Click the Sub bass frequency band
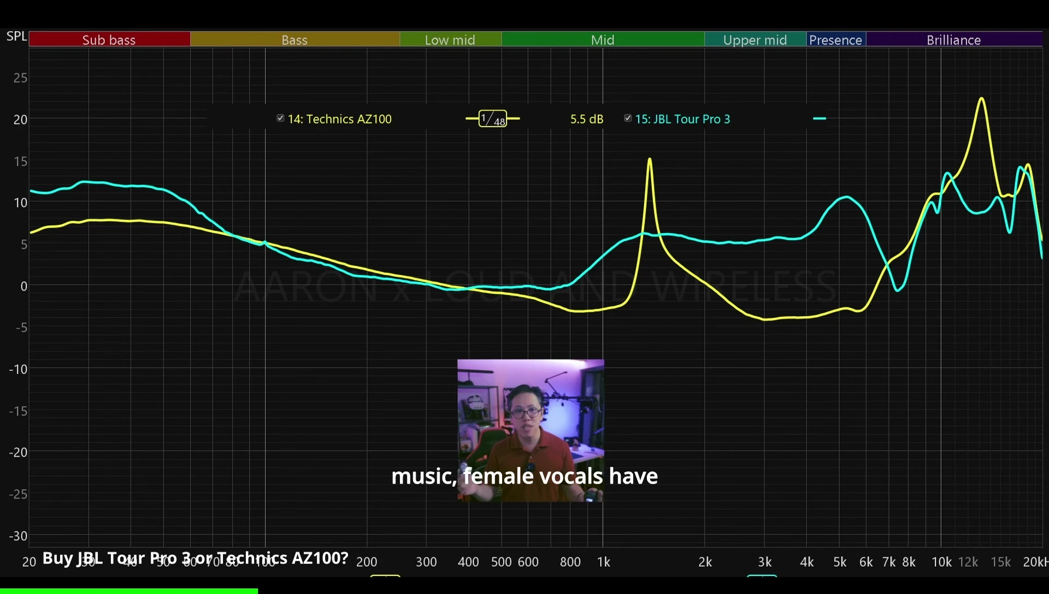Image resolution: width=1049 pixels, height=594 pixels. pos(109,39)
